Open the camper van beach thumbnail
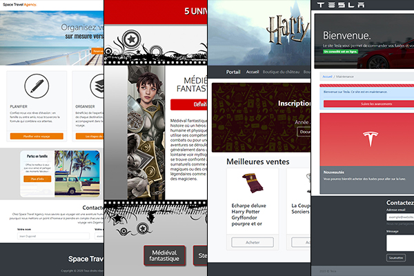414x276 pixels. [x=77, y=173]
